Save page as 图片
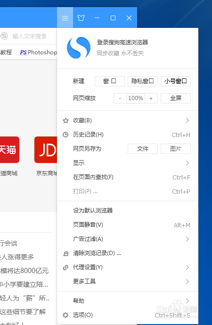This screenshot has width=212, height=325. [176, 149]
